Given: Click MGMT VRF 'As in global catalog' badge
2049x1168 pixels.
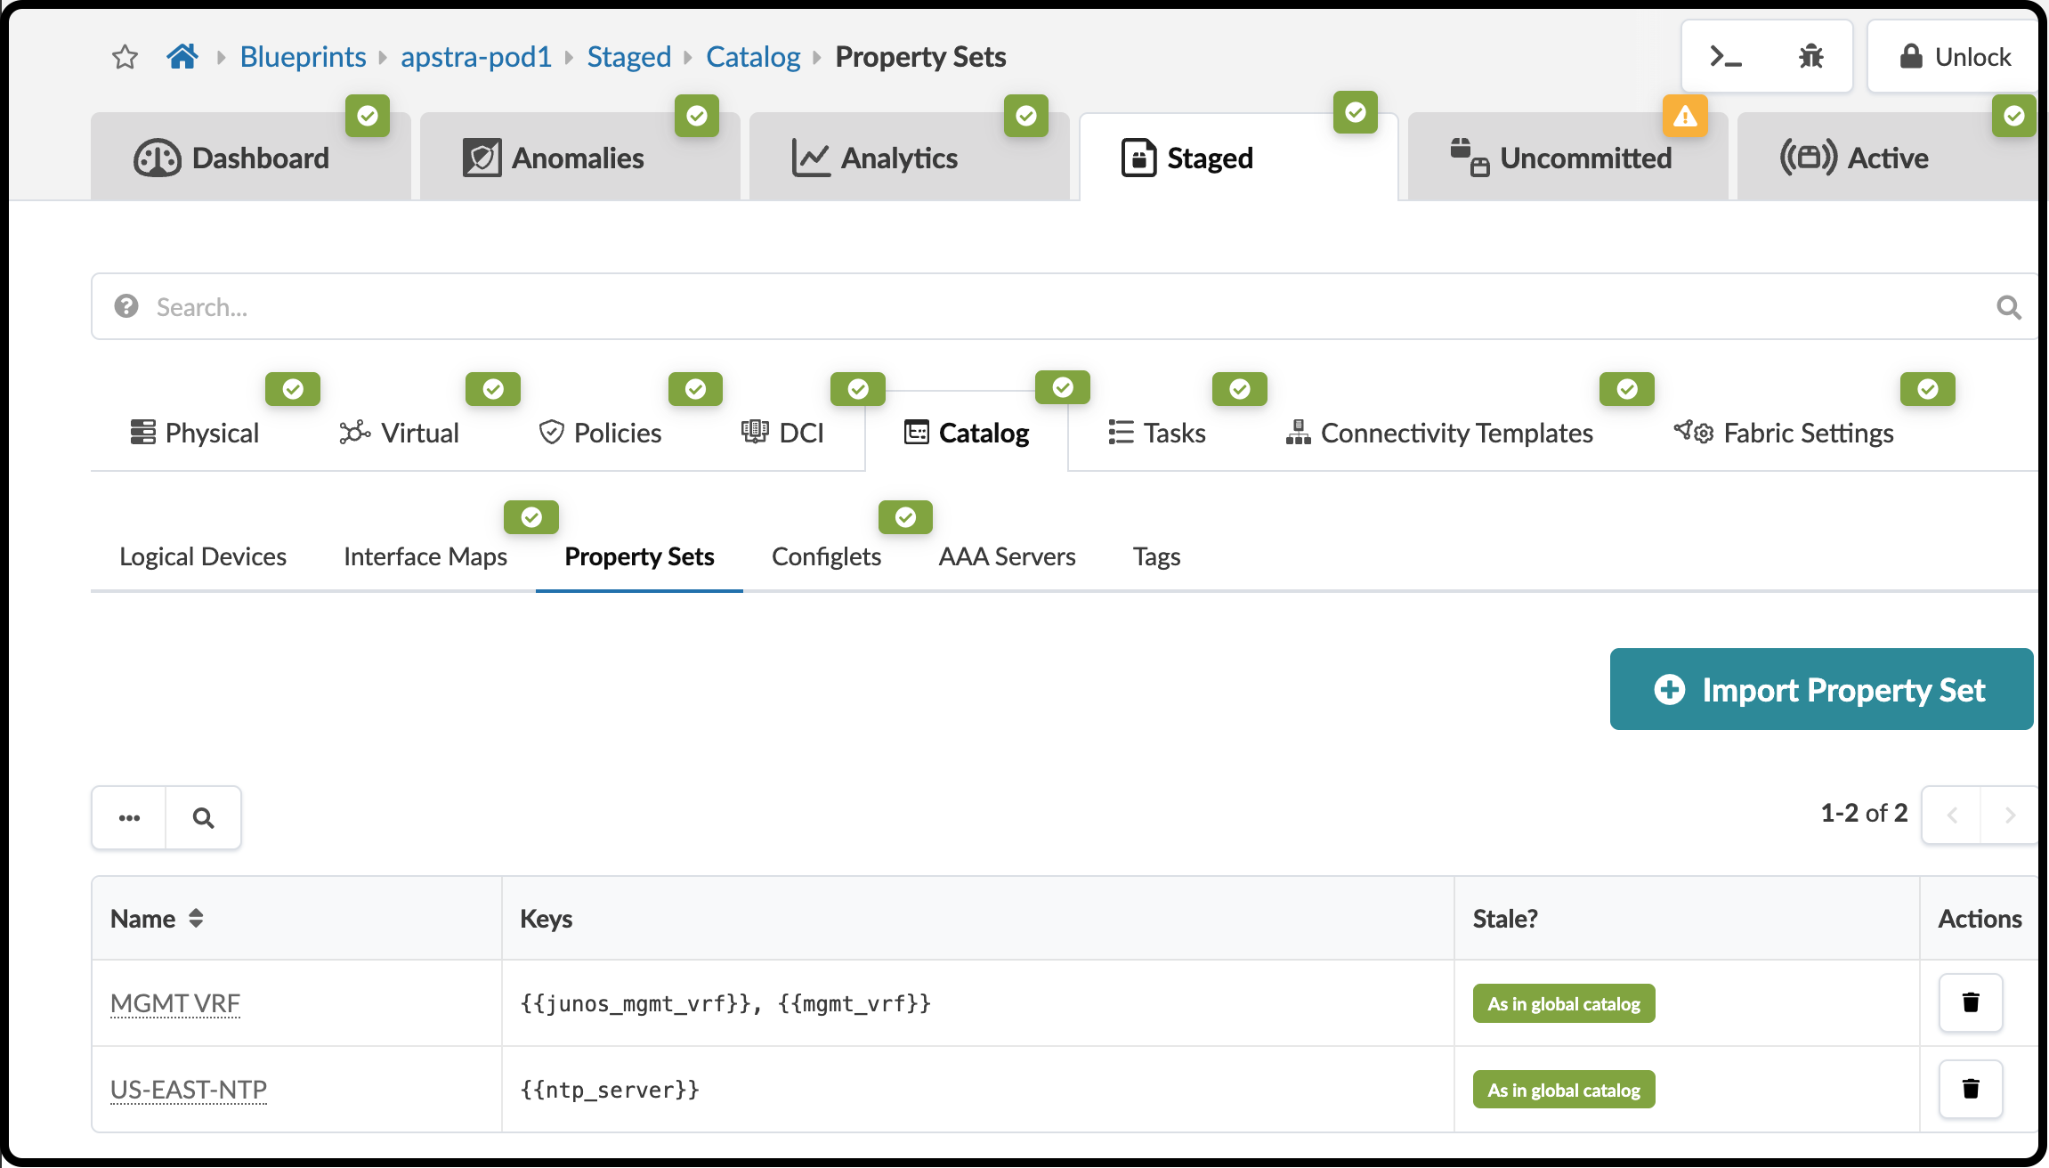Looking at the screenshot, I should point(1564,1003).
